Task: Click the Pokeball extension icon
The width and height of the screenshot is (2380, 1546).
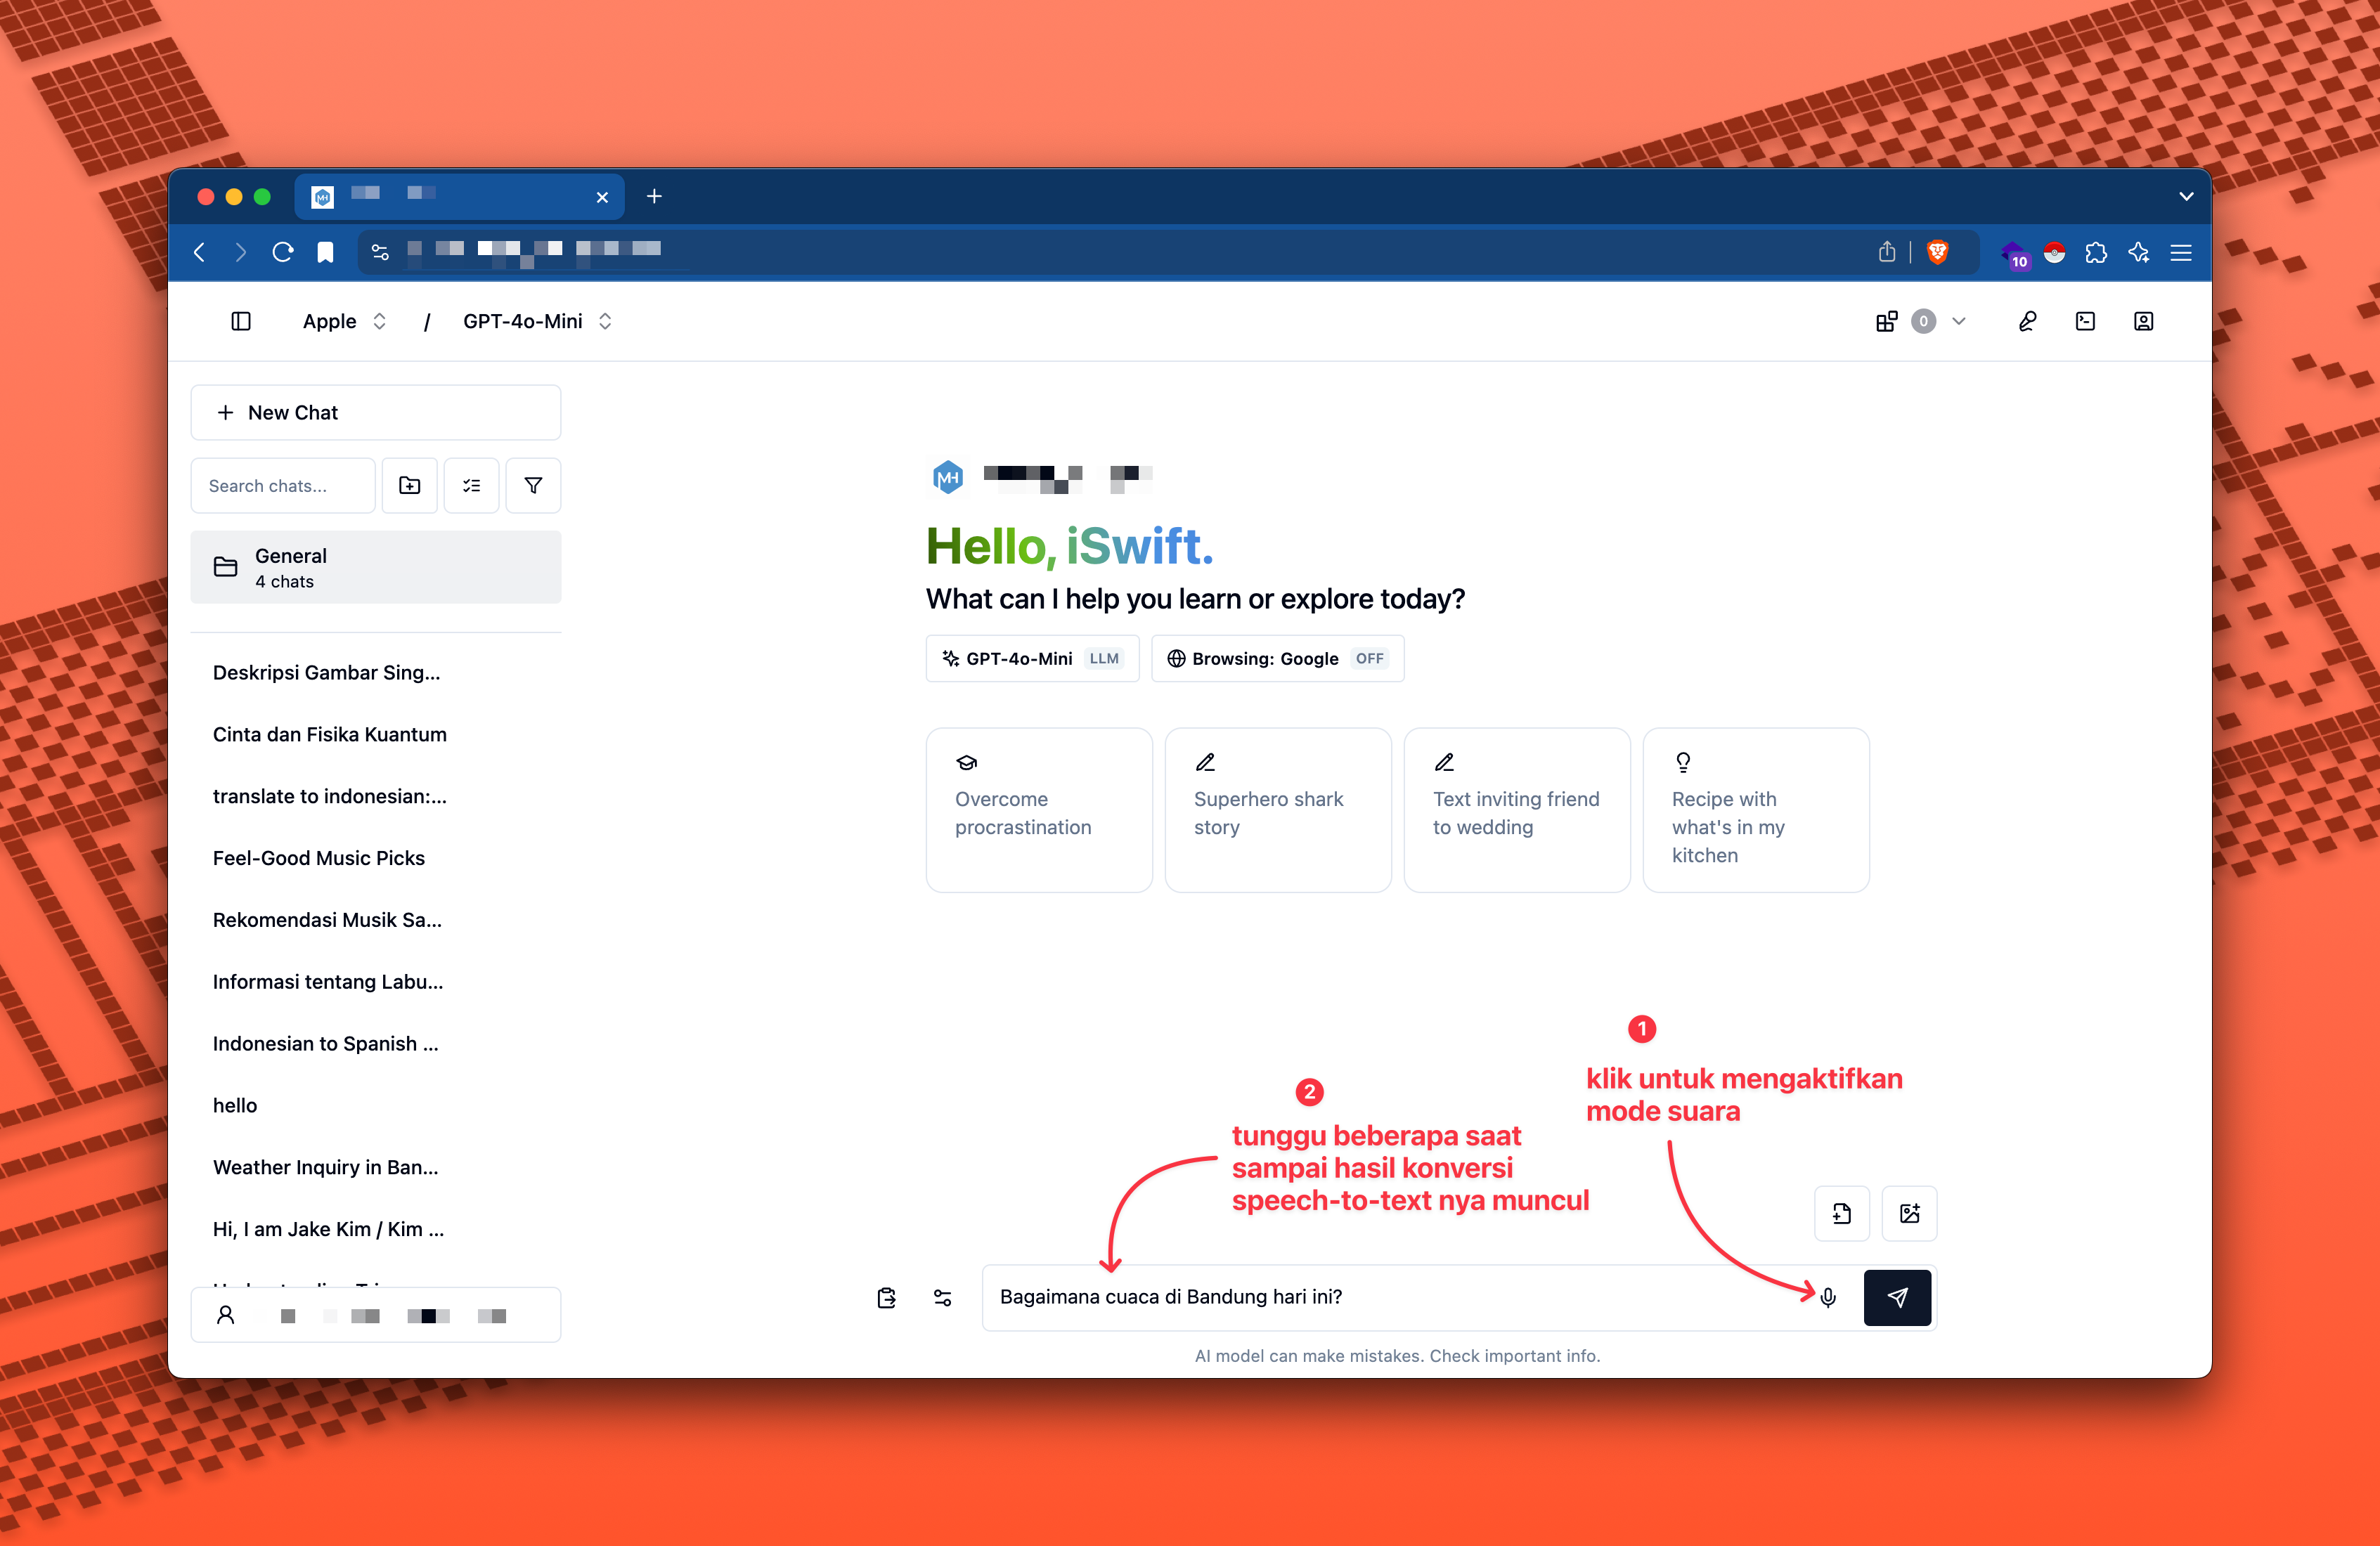Action: tap(2054, 252)
